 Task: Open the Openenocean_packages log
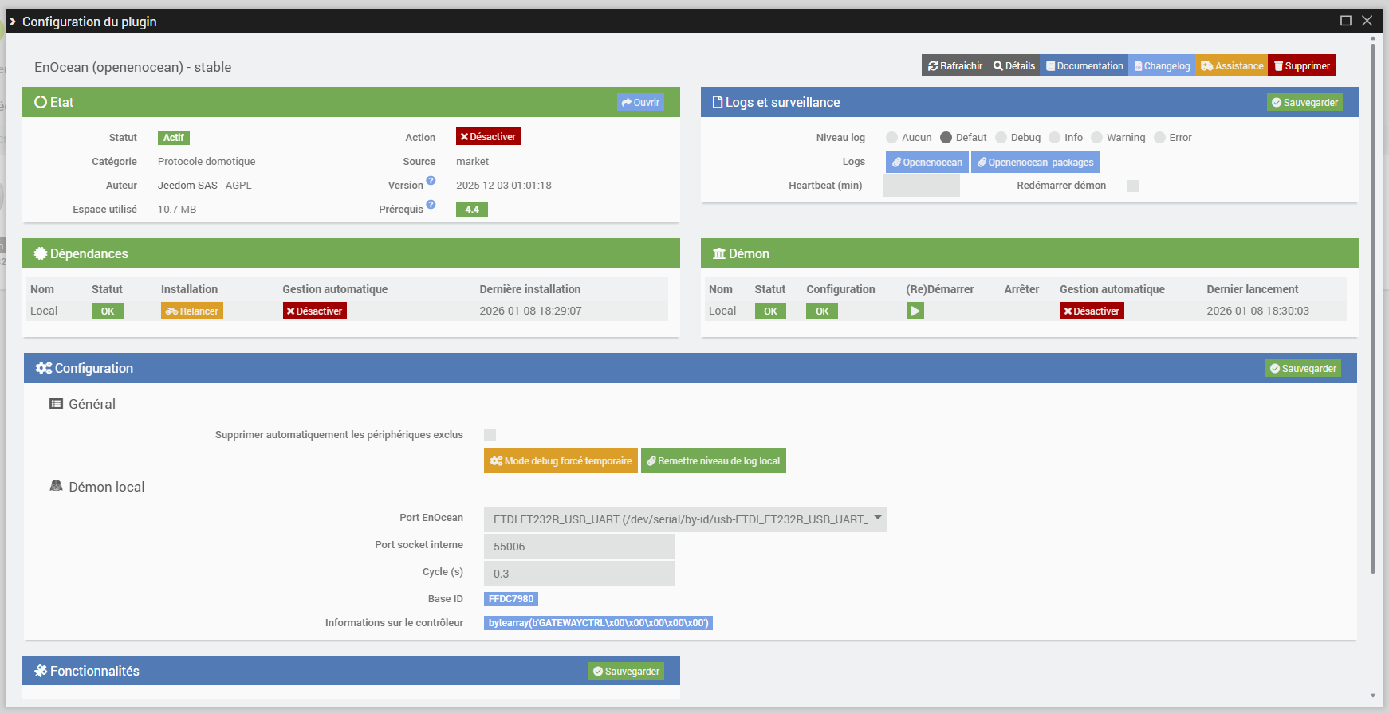1035,162
